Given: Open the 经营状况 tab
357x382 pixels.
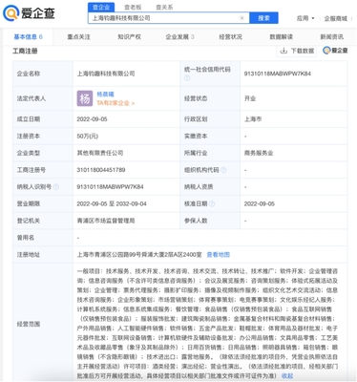Looking at the screenshot, I should click(230, 37).
